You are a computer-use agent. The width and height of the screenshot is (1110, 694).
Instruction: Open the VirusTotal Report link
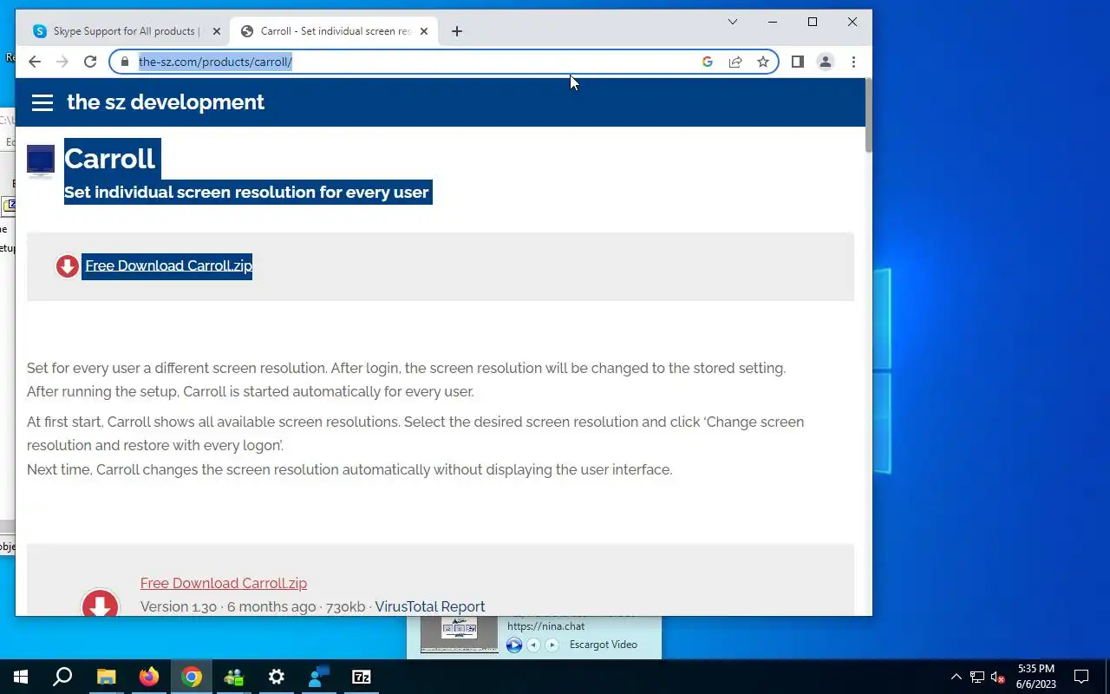point(430,606)
